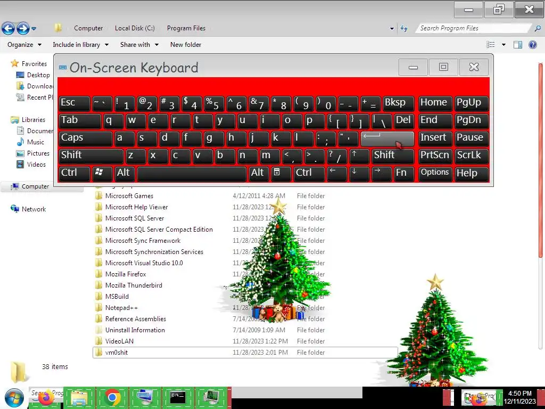Screen dimensions: 545x409
Task: Open Firefox from the taskbar
Action: click(x=46, y=398)
